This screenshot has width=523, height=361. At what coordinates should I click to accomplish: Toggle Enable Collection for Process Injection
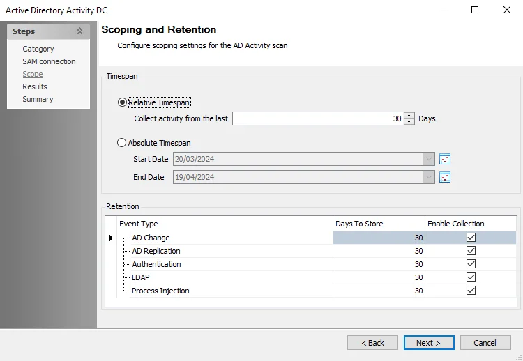[471, 291]
